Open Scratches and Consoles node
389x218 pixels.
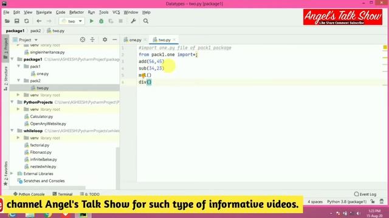44,181
